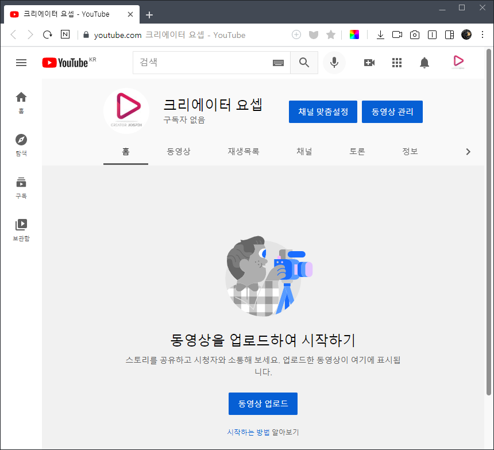
Task: Switch to the 토론 tab
Action: coord(357,152)
